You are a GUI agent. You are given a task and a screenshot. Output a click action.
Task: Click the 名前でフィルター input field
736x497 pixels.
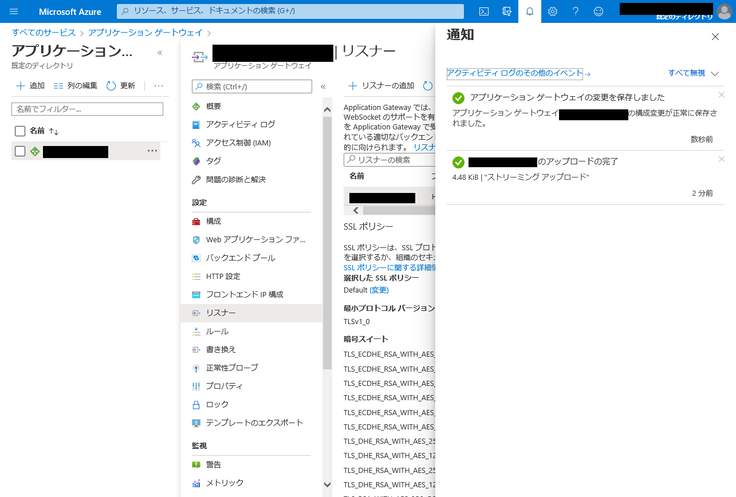click(x=87, y=109)
